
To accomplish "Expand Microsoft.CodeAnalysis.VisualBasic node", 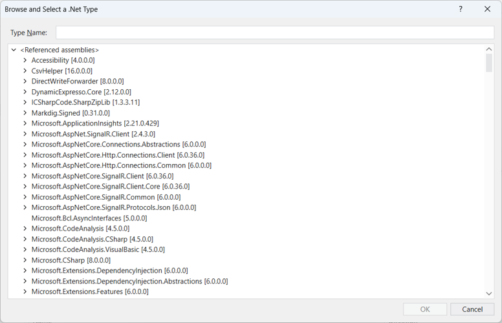I will (x=25, y=249).
